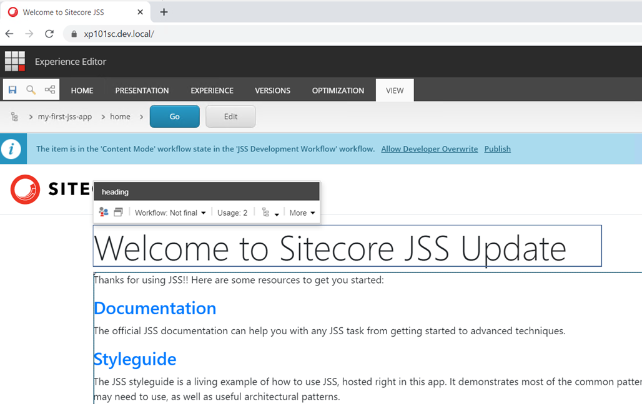Open the PRESENTATION ribbon tab
Screen dimensions: 642x404
click(142, 90)
